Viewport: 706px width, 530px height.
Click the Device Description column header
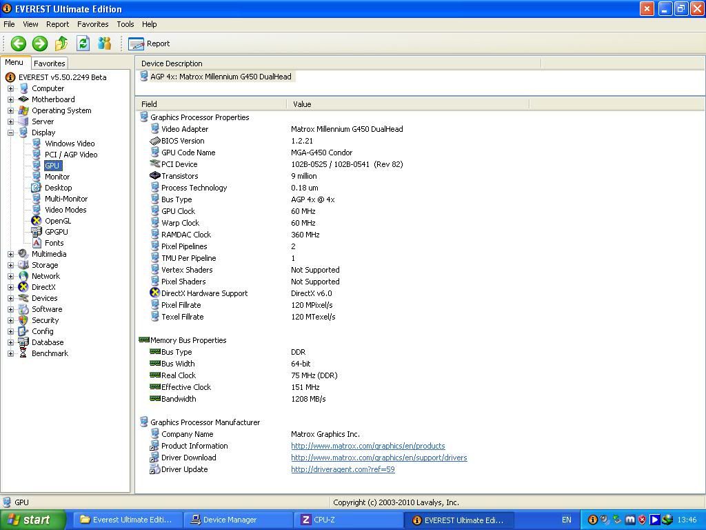(338, 63)
